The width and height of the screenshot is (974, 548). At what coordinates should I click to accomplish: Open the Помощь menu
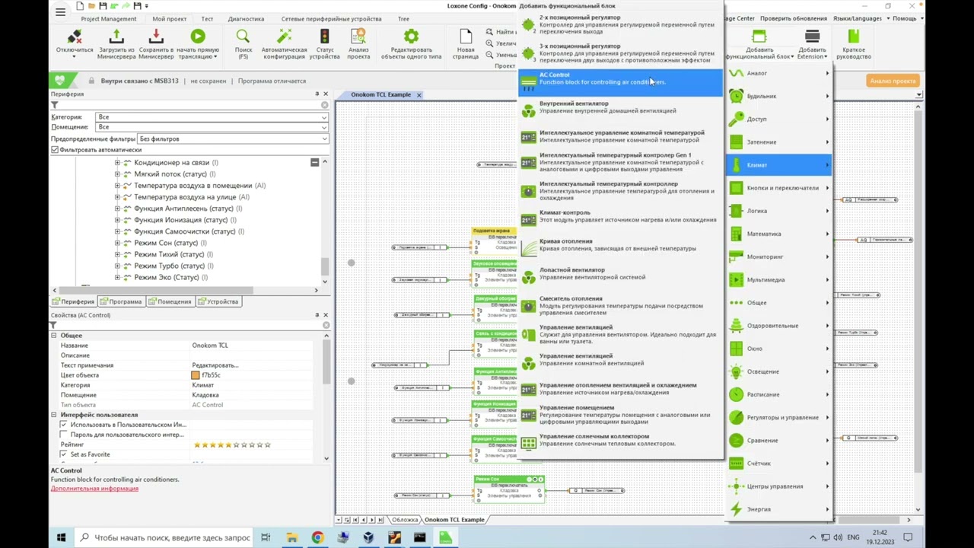[x=906, y=18]
